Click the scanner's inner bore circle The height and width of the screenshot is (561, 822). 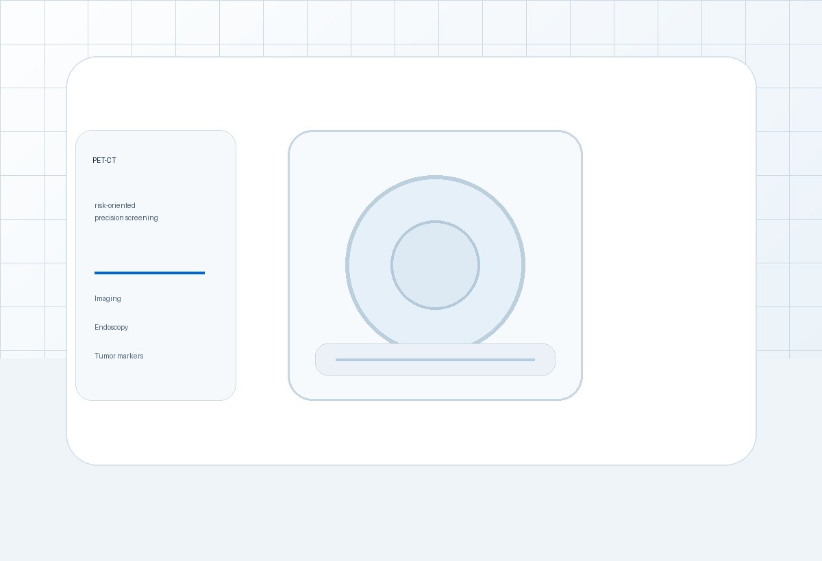pos(435,265)
